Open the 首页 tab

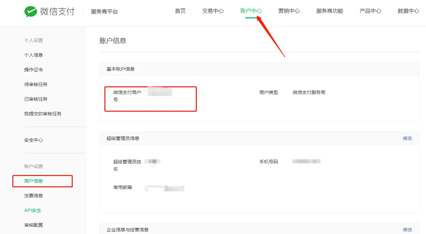[180, 11]
